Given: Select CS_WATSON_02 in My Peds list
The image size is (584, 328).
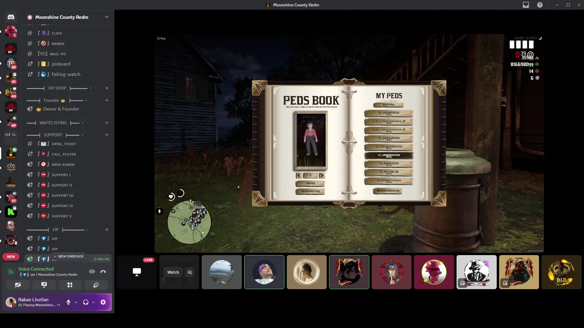Looking at the screenshot, I should point(389,173).
